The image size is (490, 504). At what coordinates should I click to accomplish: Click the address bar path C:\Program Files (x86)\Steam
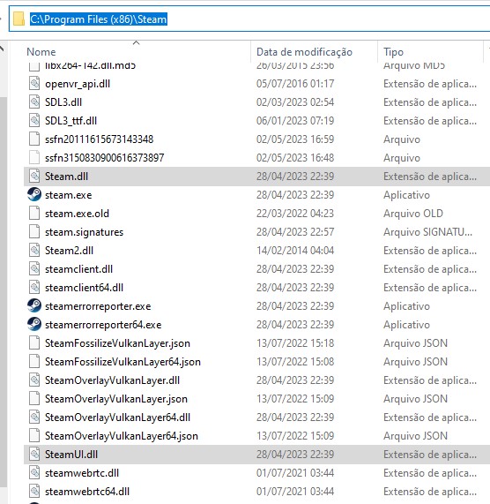pyautogui.click(x=99, y=19)
